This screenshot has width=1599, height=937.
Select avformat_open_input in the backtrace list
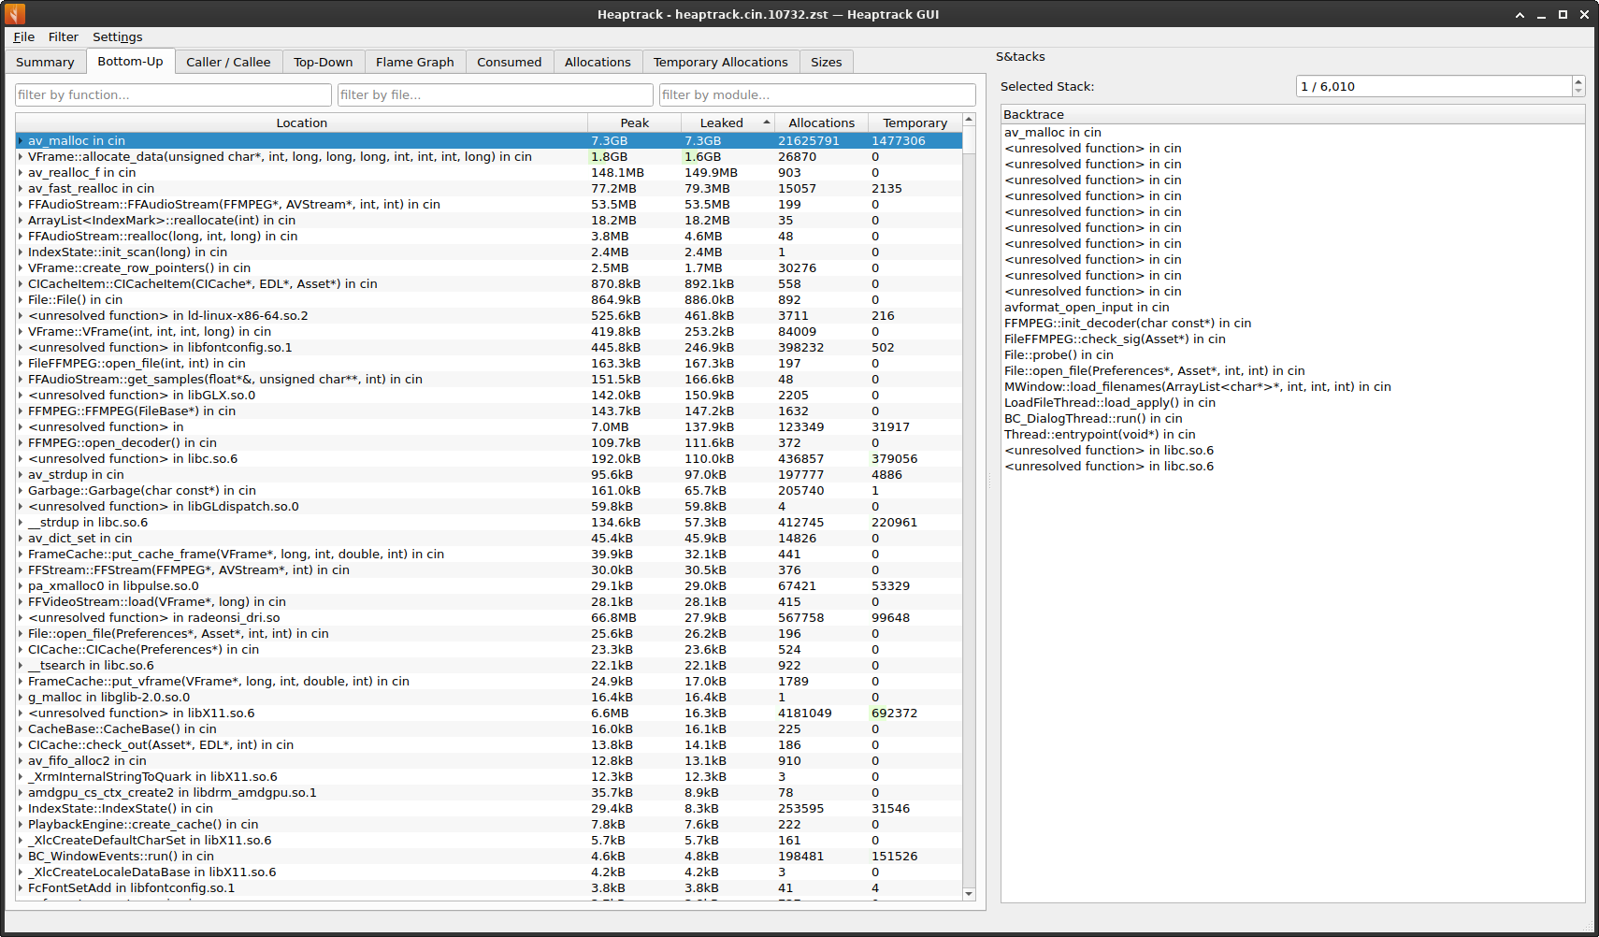point(1087,308)
